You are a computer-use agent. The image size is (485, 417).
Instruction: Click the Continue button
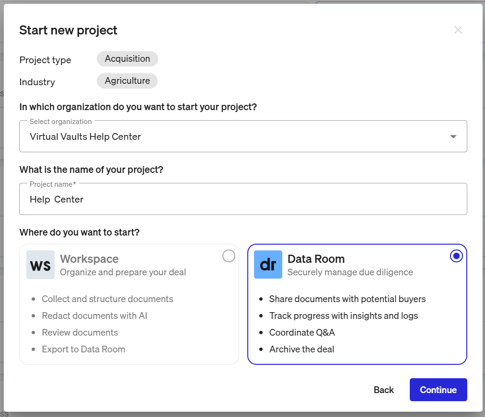click(439, 390)
